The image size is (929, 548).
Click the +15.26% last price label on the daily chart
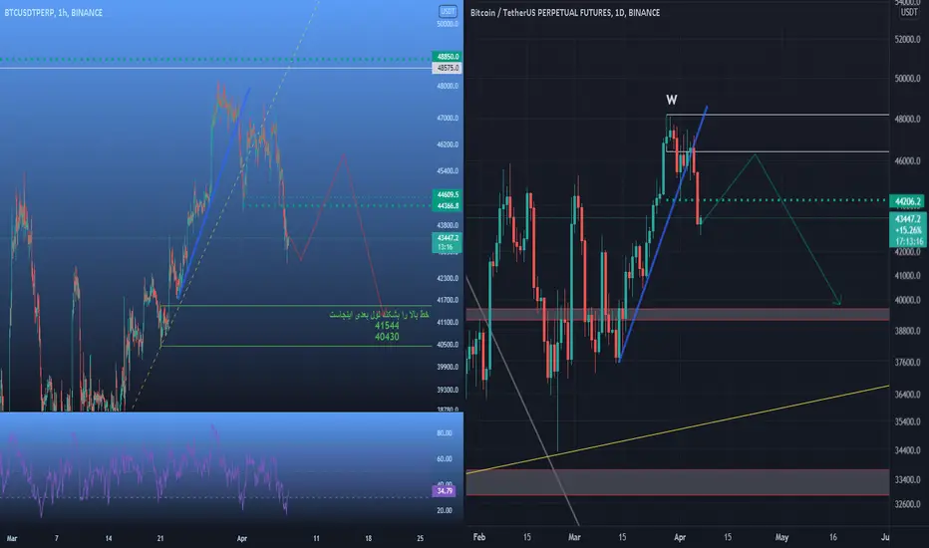[x=908, y=230]
